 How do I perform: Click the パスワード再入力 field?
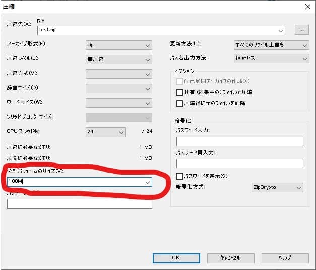239,163
